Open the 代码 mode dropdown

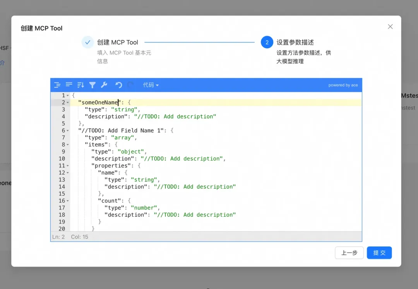tap(151, 85)
